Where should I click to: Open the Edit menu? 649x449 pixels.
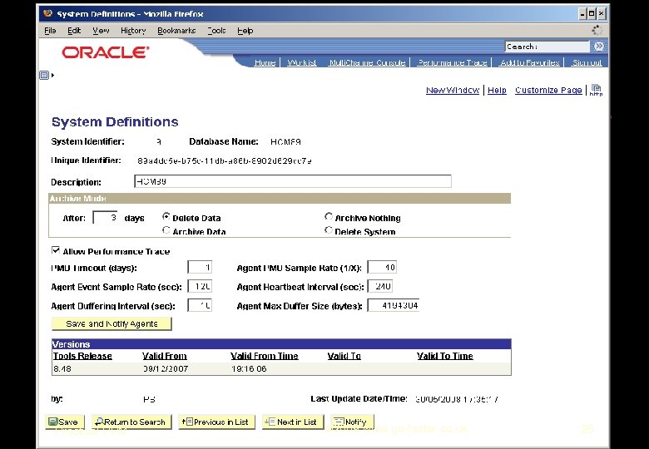(x=74, y=31)
